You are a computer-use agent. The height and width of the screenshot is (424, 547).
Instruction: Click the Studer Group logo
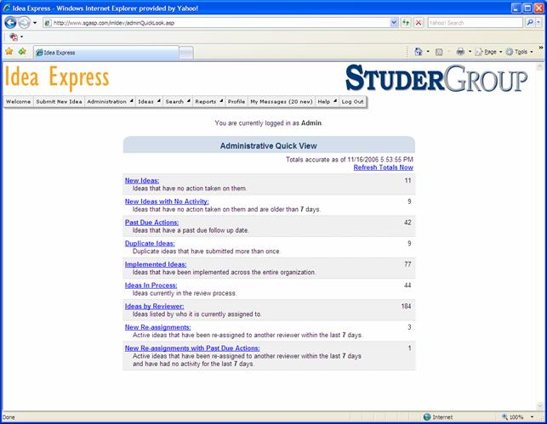(436, 78)
